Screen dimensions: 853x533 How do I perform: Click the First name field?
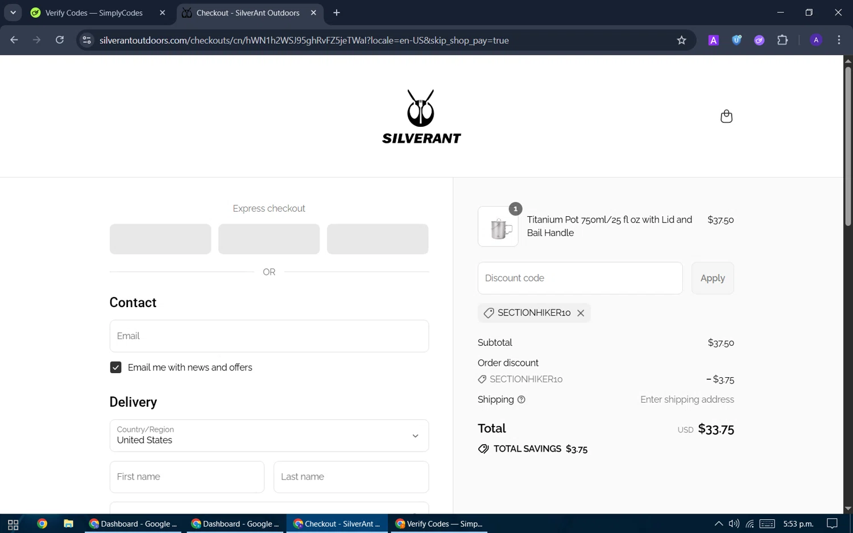187,477
